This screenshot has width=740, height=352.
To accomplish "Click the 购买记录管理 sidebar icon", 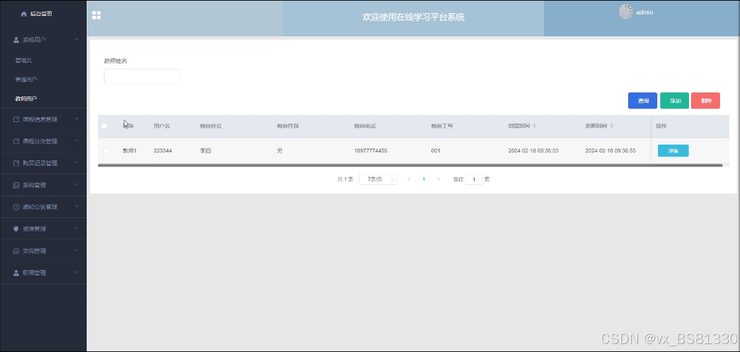I will [17, 163].
